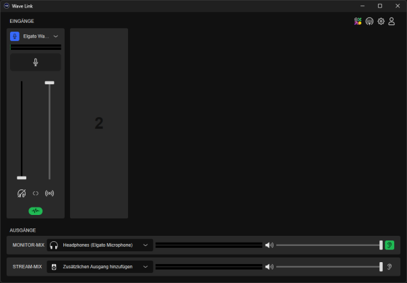Mute the Stream-Mix speaker icon

[x=269, y=267]
